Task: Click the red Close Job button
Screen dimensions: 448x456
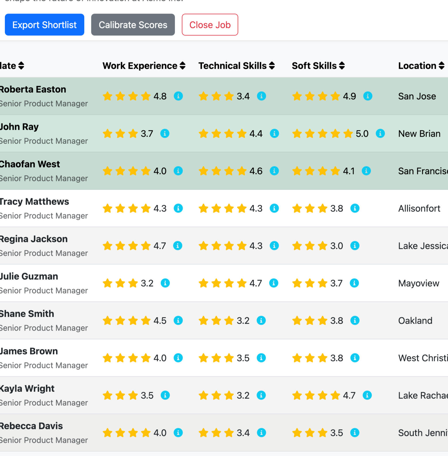Action: (210, 25)
